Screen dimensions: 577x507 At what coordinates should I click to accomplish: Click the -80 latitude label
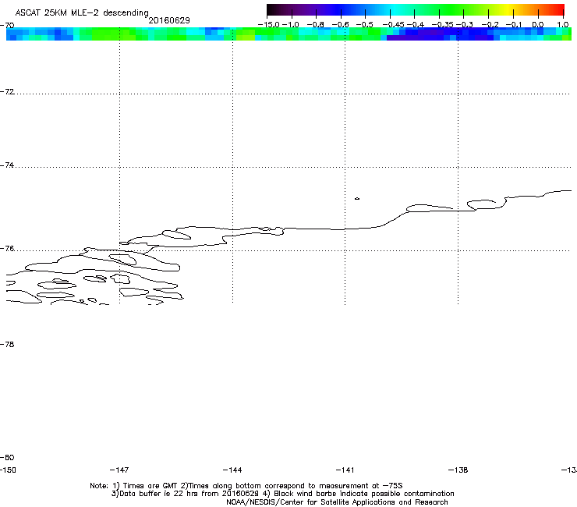coord(7,457)
